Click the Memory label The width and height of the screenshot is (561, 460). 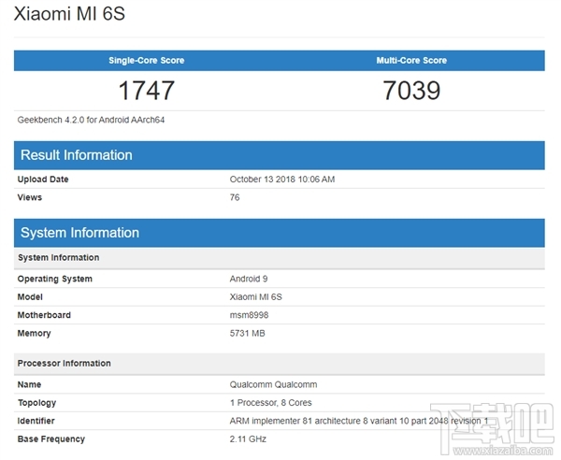point(34,334)
